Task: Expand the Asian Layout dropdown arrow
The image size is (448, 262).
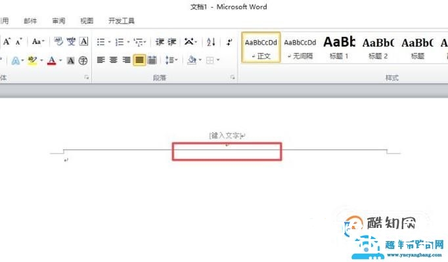Action: (196, 42)
